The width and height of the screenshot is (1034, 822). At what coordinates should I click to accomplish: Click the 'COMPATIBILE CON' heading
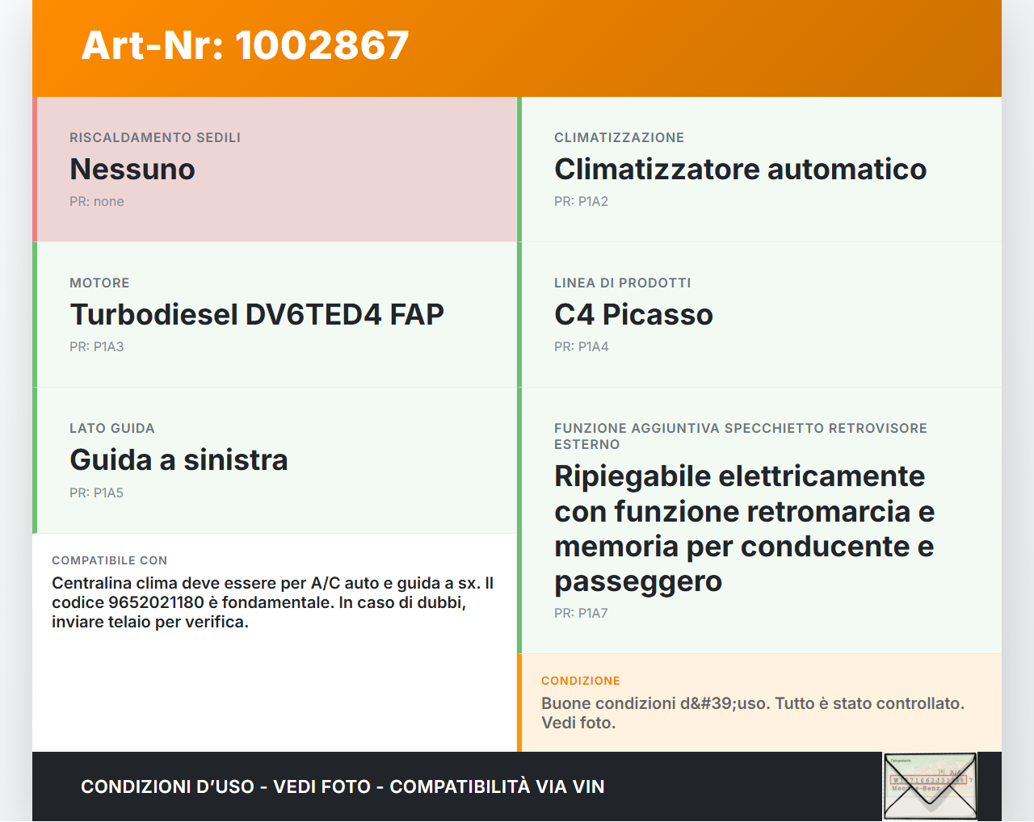(109, 560)
